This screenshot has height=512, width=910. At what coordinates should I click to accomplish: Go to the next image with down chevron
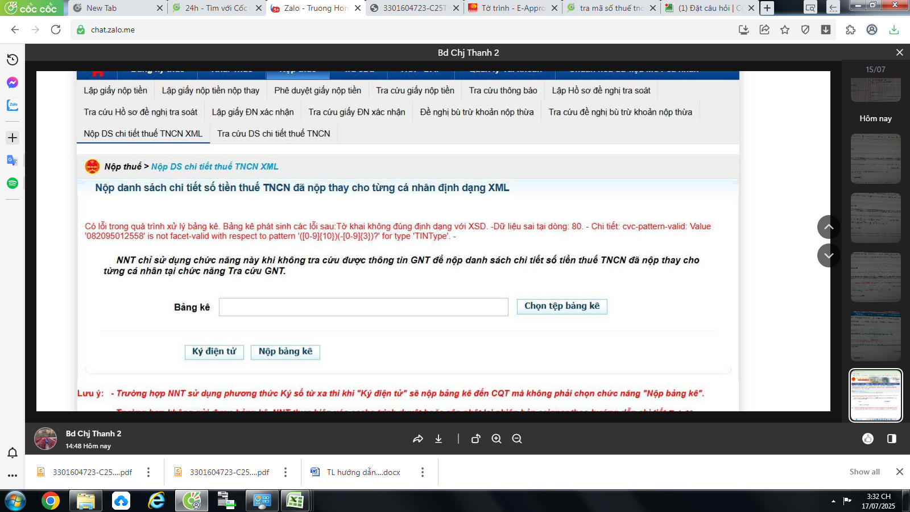829,255
